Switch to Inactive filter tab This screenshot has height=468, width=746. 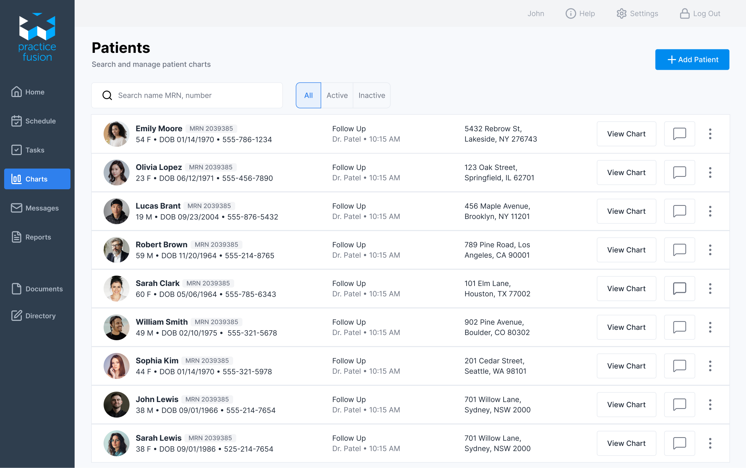(372, 95)
